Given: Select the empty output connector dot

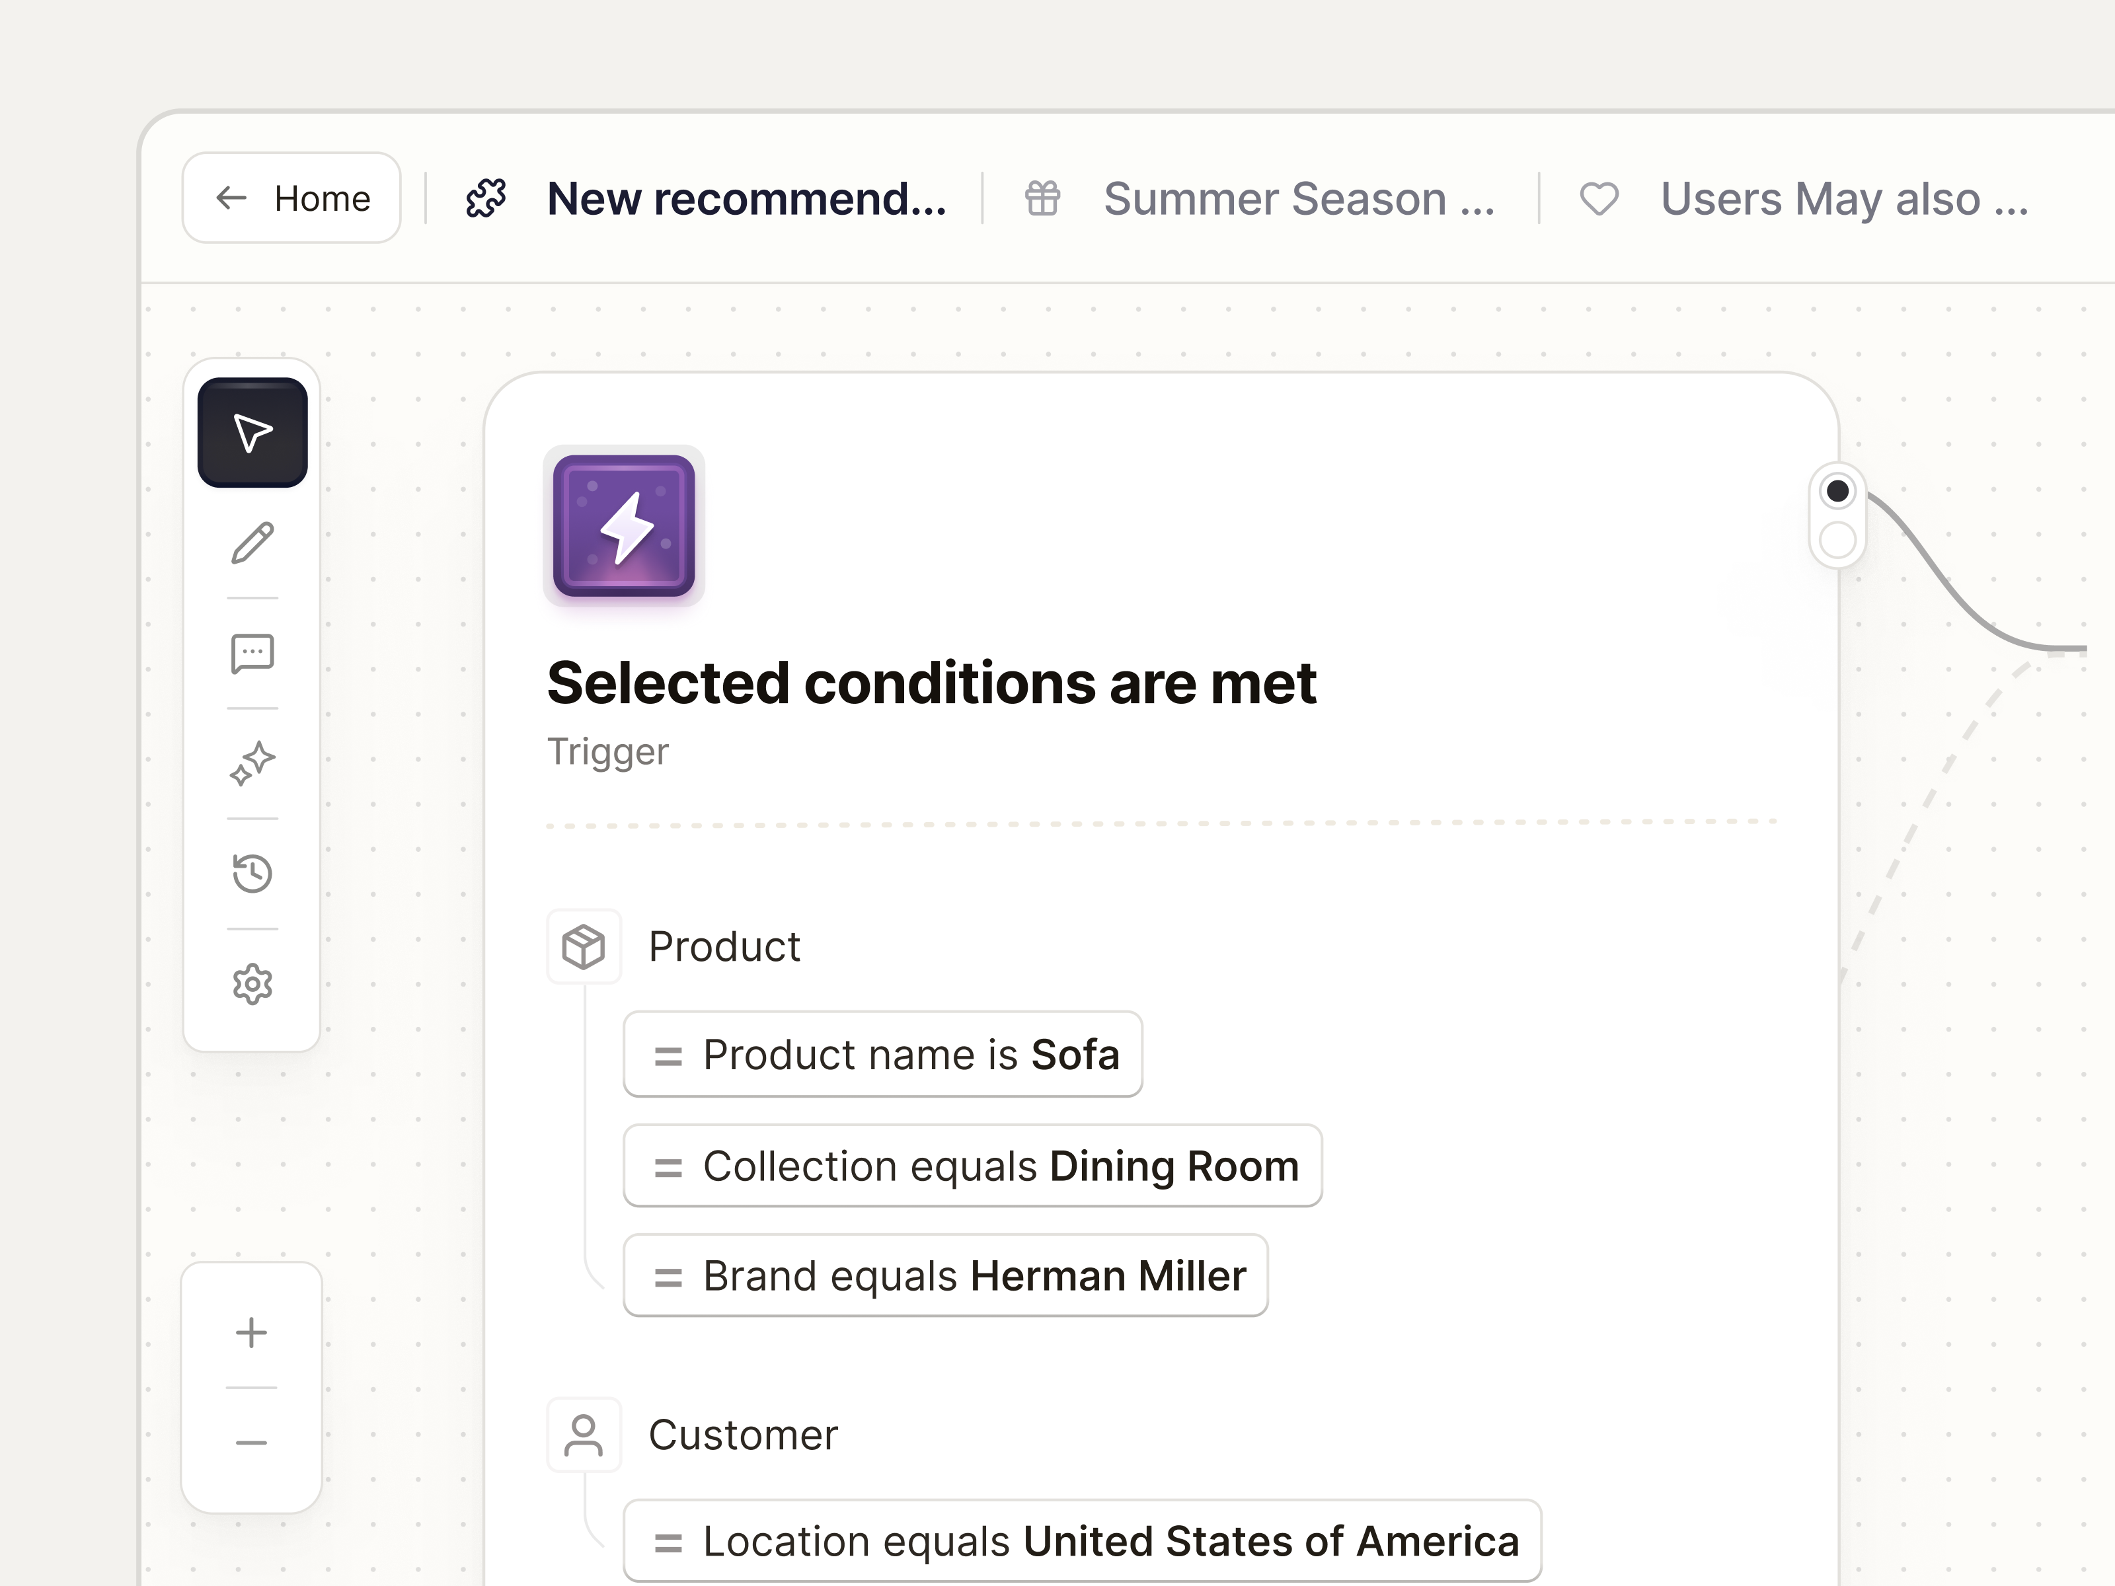Looking at the screenshot, I should tap(1837, 541).
